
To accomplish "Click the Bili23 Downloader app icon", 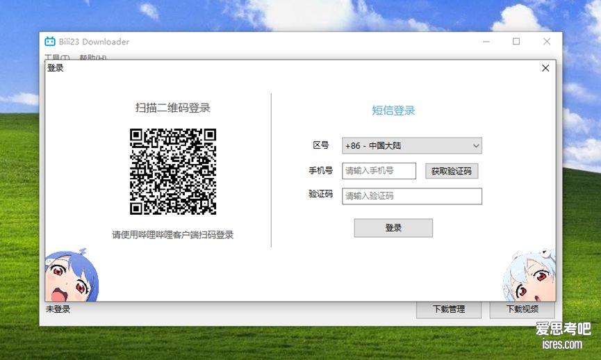I will (x=50, y=42).
